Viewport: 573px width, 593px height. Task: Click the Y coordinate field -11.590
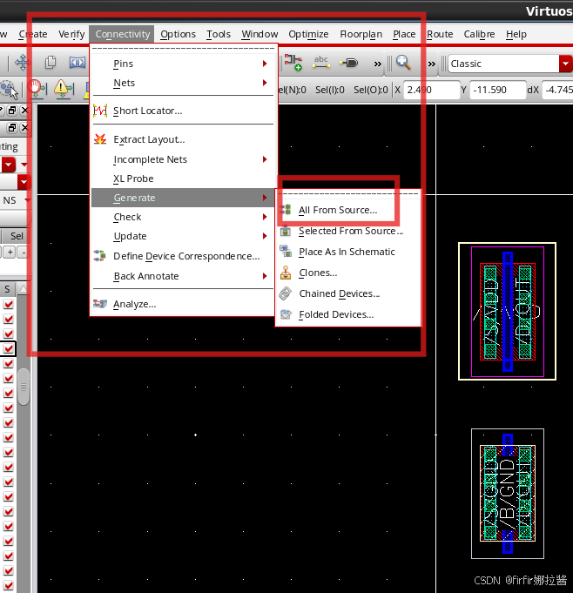[x=498, y=90]
